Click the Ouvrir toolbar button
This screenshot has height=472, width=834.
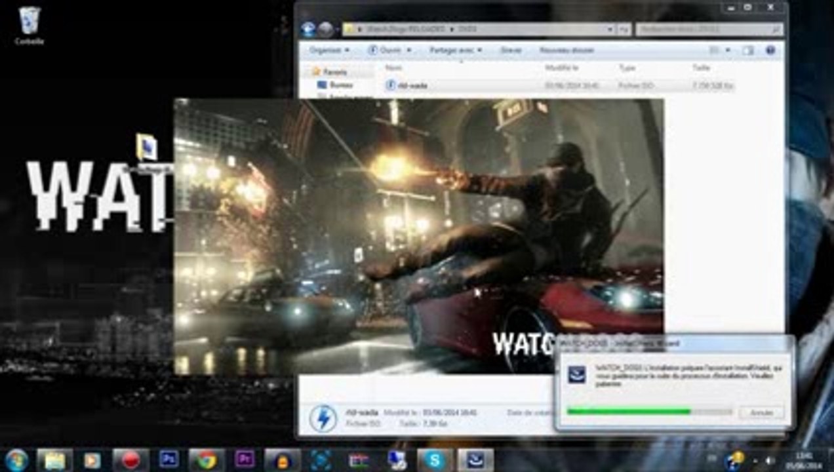click(x=386, y=50)
